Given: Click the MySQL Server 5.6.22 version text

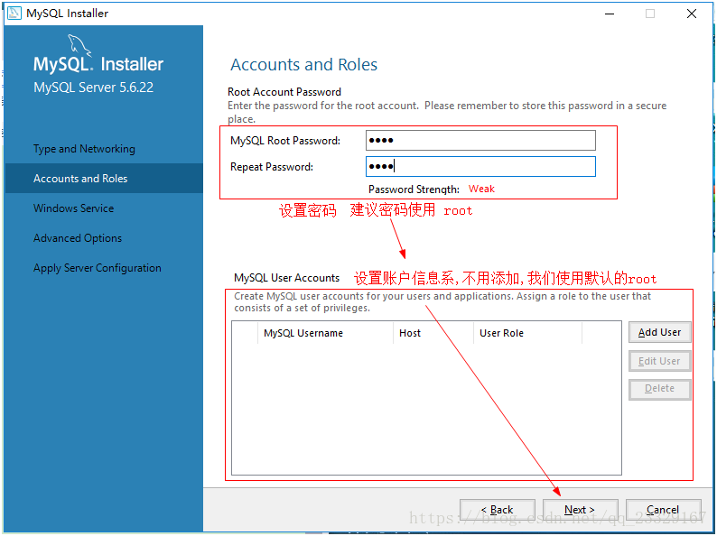Looking at the screenshot, I should point(93,88).
